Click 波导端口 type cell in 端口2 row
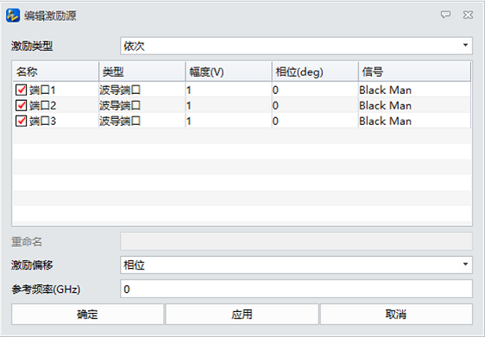485x337 pixels. coord(142,105)
